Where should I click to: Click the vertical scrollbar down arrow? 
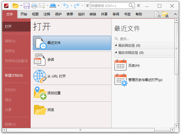point(176,126)
